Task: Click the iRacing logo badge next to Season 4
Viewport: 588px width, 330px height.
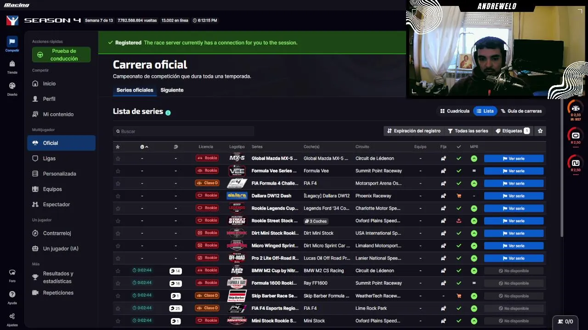Action: pos(12,20)
